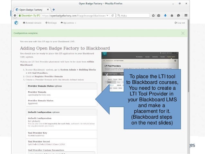Click heading Adding Open Badge Factory to Blackboard

coord(65,48)
